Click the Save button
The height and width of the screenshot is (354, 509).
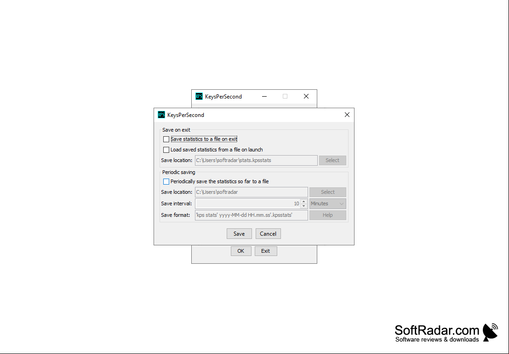coord(239,234)
